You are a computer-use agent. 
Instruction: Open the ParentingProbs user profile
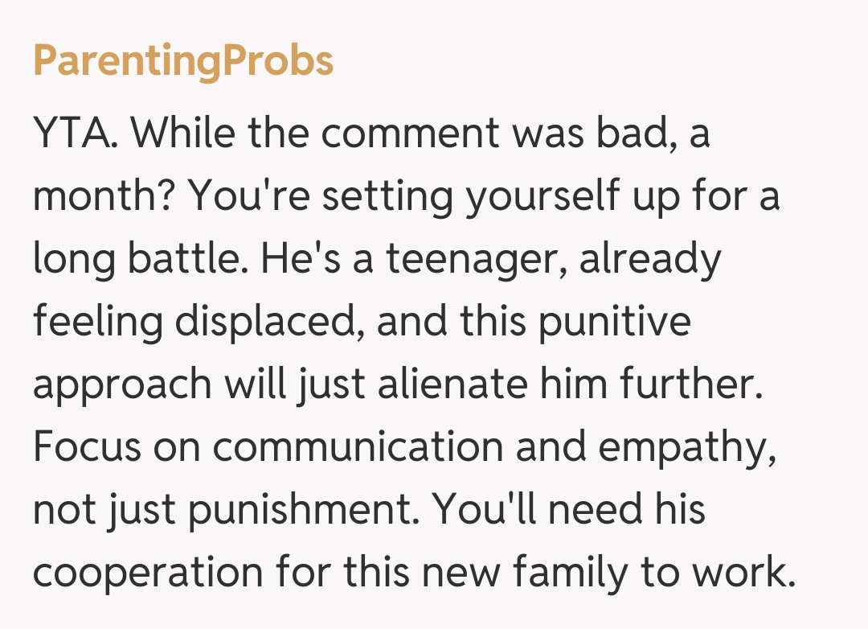[x=183, y=60]
